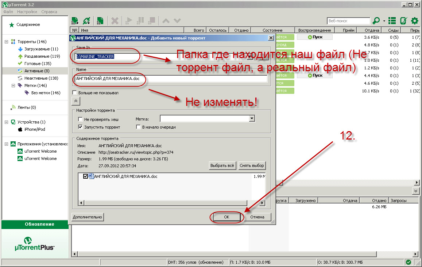Click the Name text field
Image resolution: width=422 pixels, height=267 pixels.
pos(171,79)
